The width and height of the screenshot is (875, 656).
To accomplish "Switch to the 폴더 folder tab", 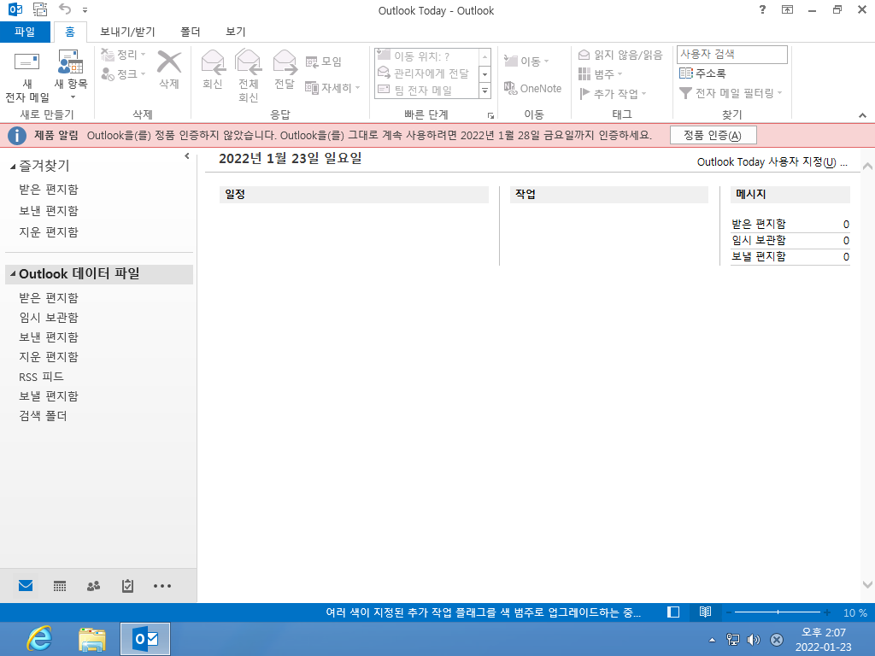I will click(191, 32).
